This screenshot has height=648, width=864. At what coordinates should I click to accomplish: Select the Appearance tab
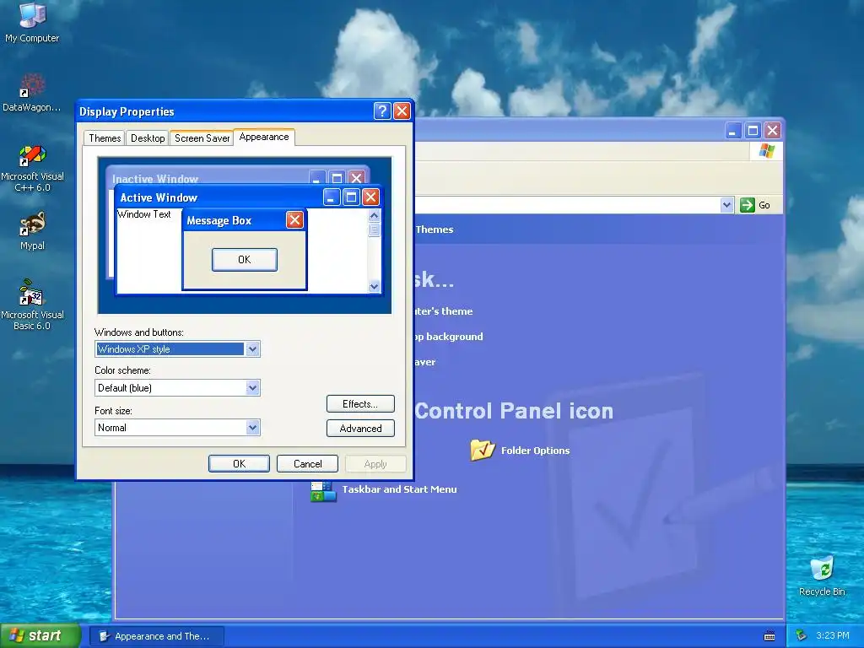coord(264,137)
